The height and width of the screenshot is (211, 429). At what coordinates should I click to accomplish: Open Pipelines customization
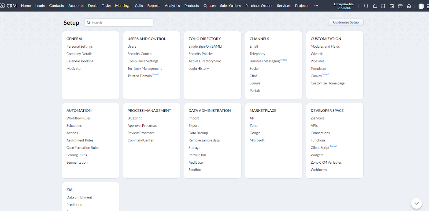pos(317,61)
